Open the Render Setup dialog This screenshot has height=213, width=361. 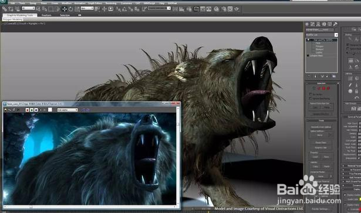pos(224,9)
